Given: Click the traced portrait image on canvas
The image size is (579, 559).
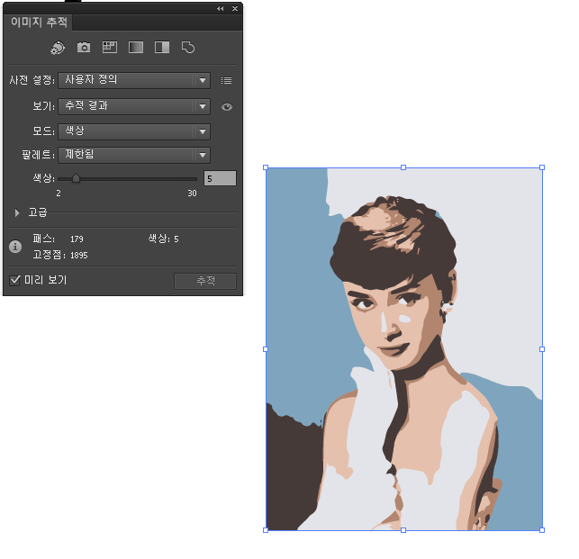Looking at the screenshot, I should coord(404,349).
